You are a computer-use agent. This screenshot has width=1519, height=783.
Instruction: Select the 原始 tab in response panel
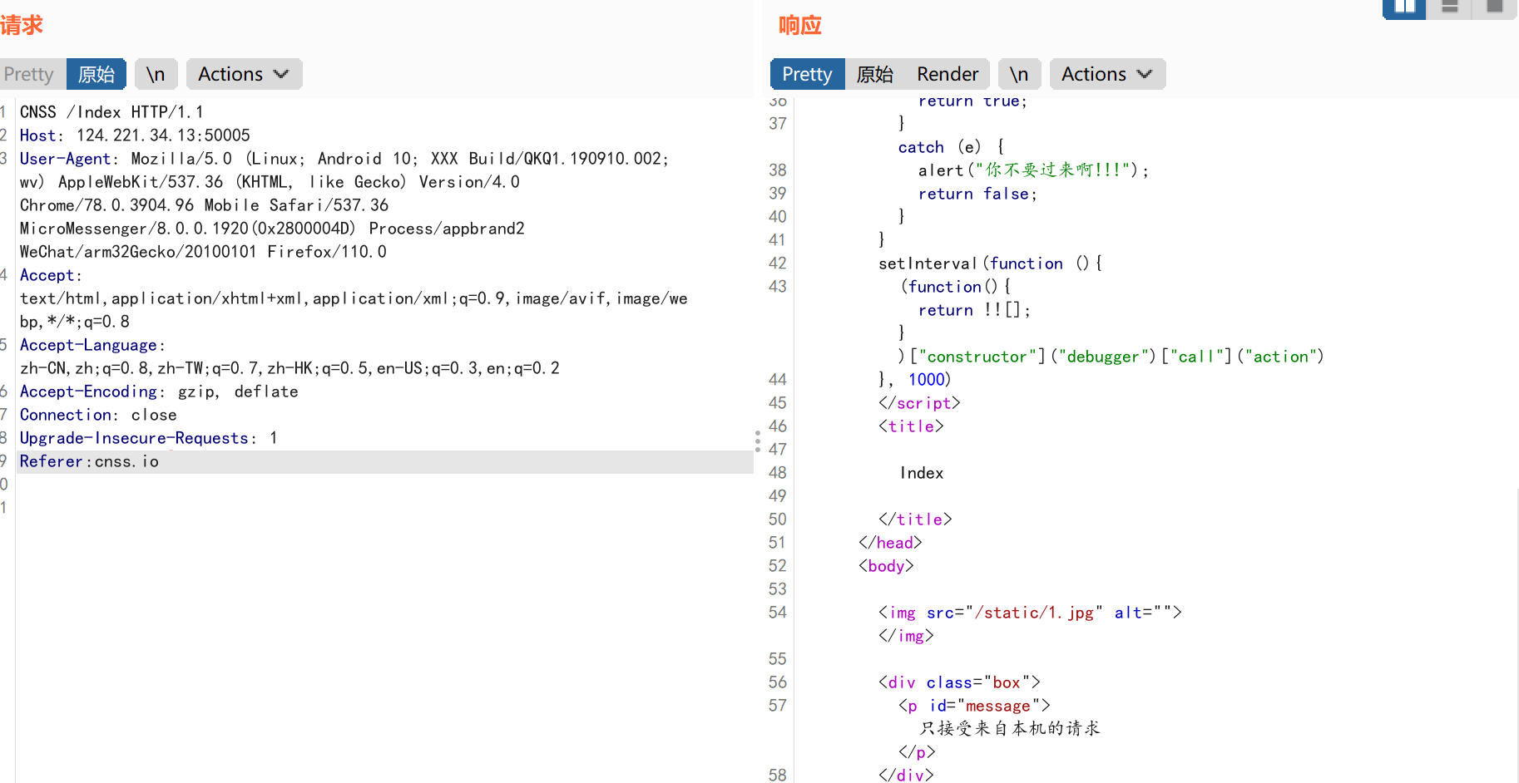tap(875, 74)
